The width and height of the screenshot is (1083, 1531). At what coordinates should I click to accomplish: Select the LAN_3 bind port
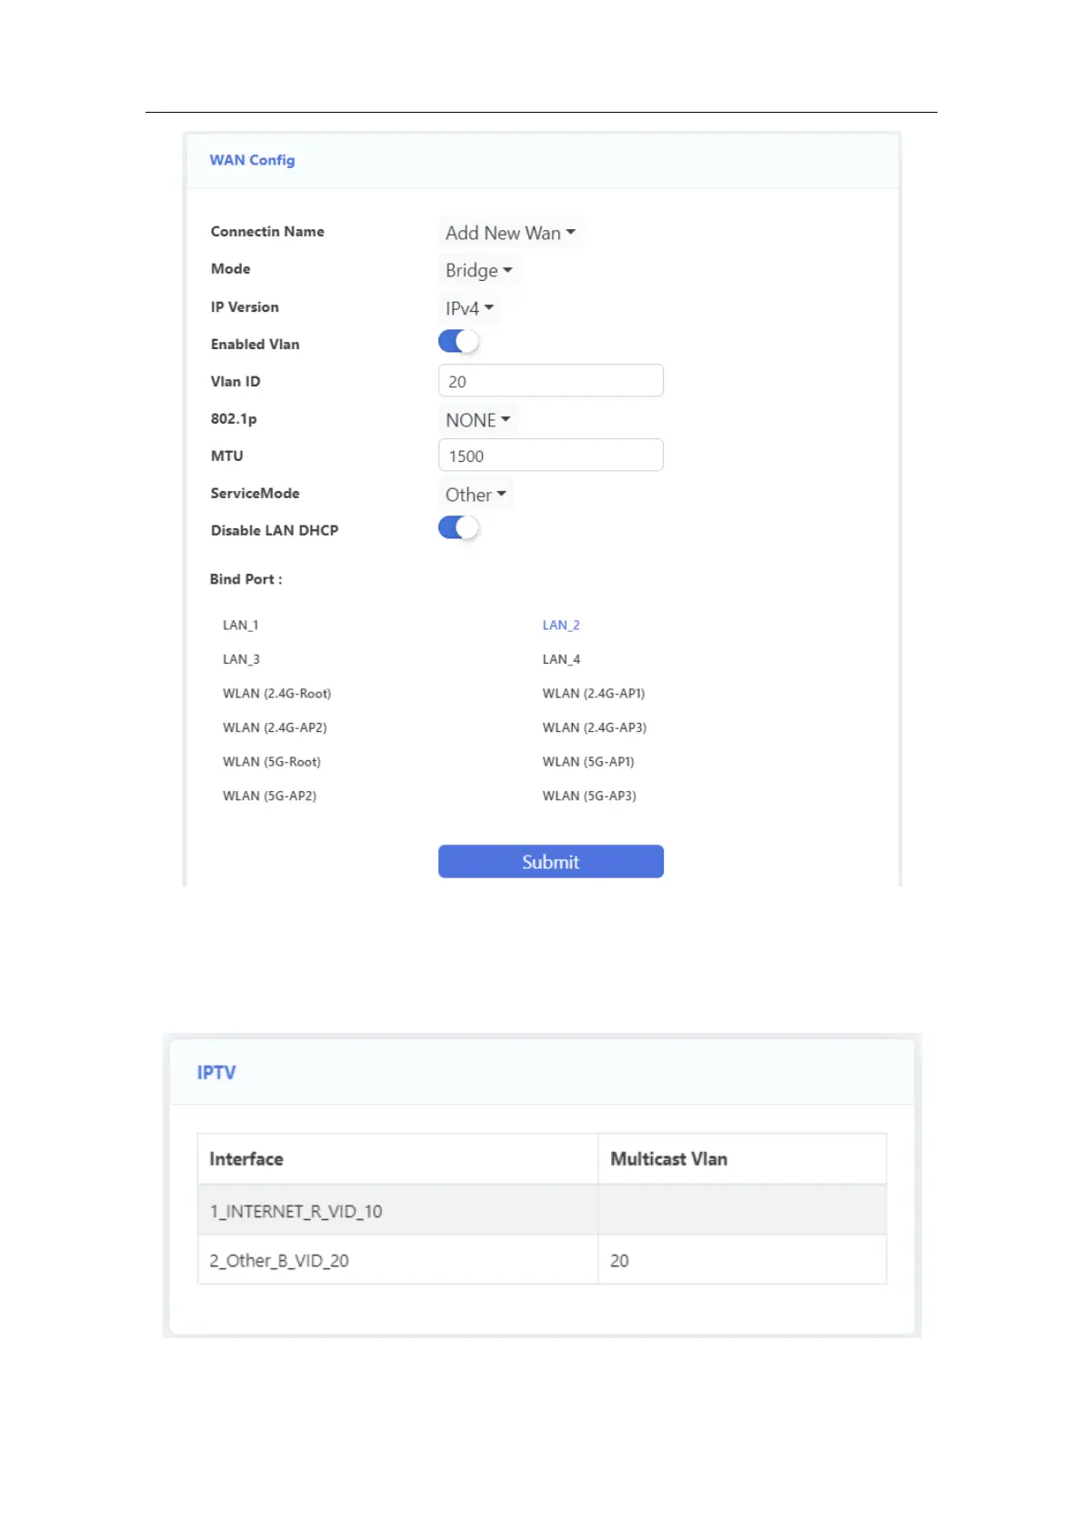coord(241,659)
